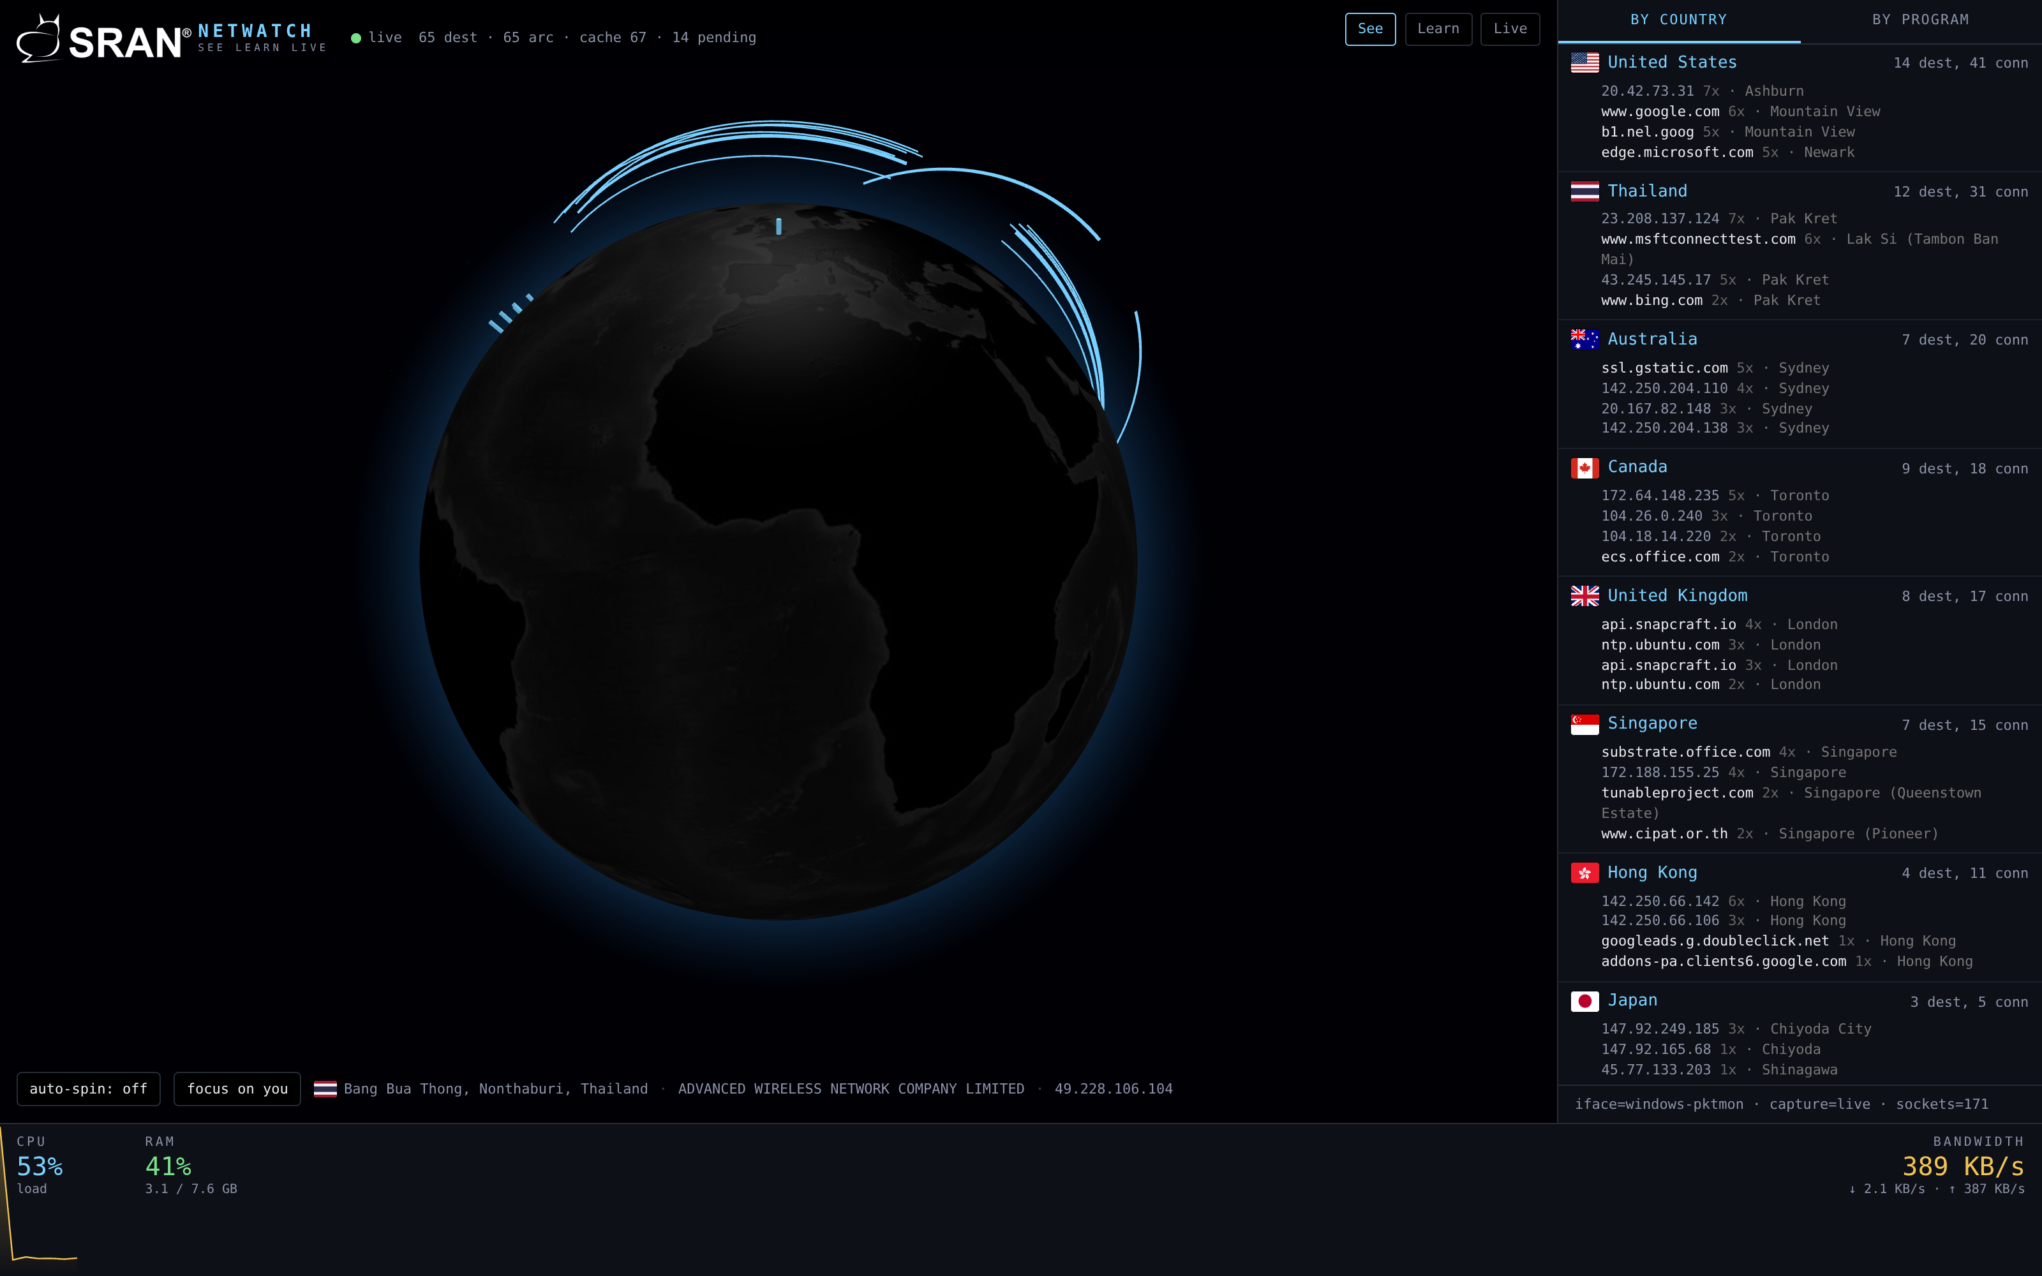Image resolution: width=2042 pixels, height=1276 pixels.
Task: Click the iface=windows-pktmon status text
Action: [1659, 1104]
